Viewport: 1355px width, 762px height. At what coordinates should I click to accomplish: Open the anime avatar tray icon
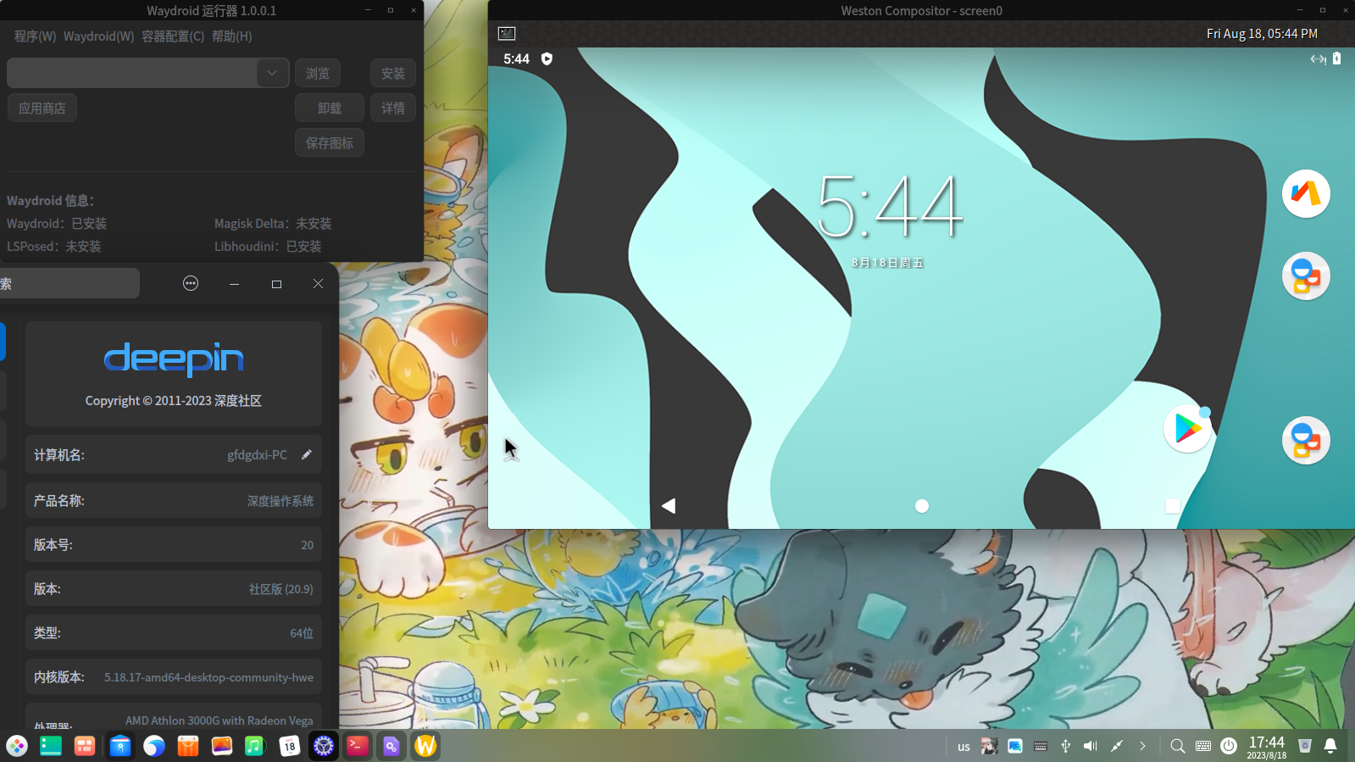pos(989,746)
